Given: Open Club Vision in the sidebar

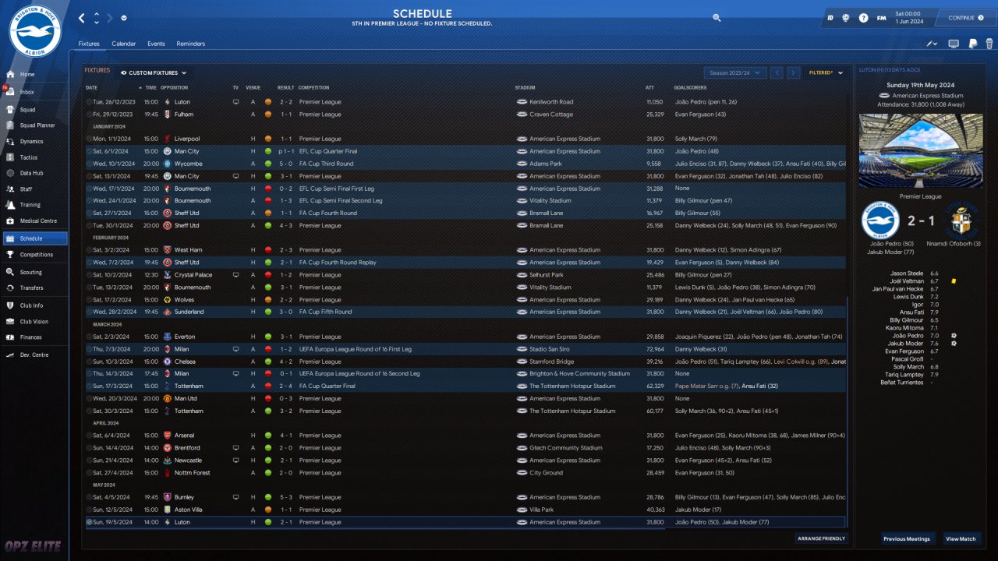Looking at the screenshot, I should pos(34,321).
